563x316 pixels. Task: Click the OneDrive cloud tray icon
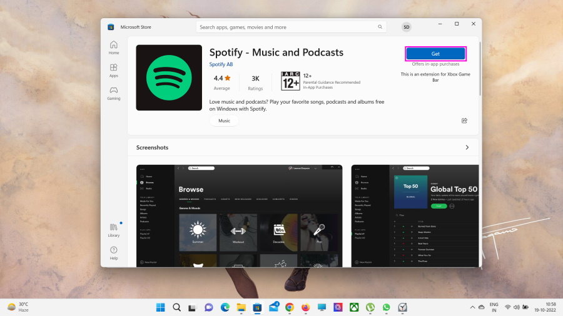point(482,307)
